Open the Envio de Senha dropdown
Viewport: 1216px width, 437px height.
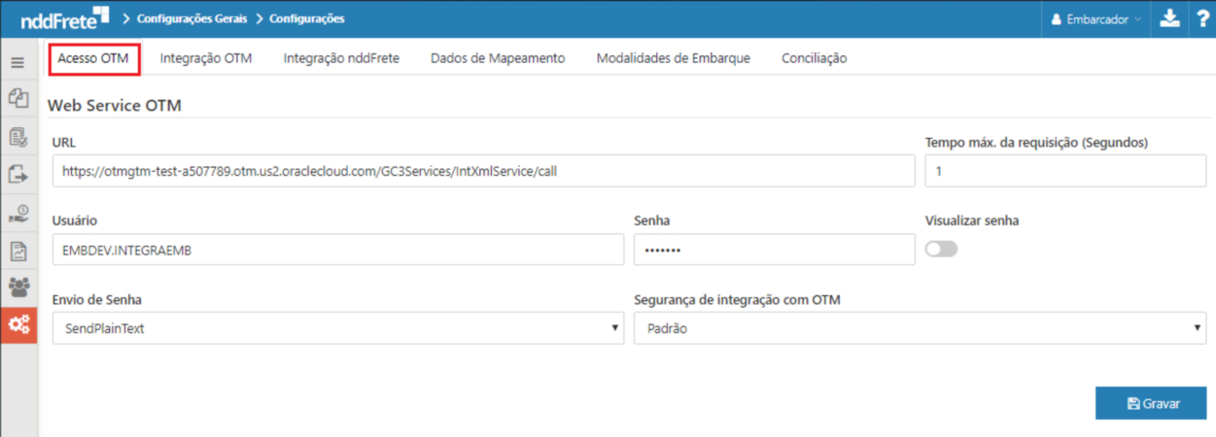tap(338, 328)
